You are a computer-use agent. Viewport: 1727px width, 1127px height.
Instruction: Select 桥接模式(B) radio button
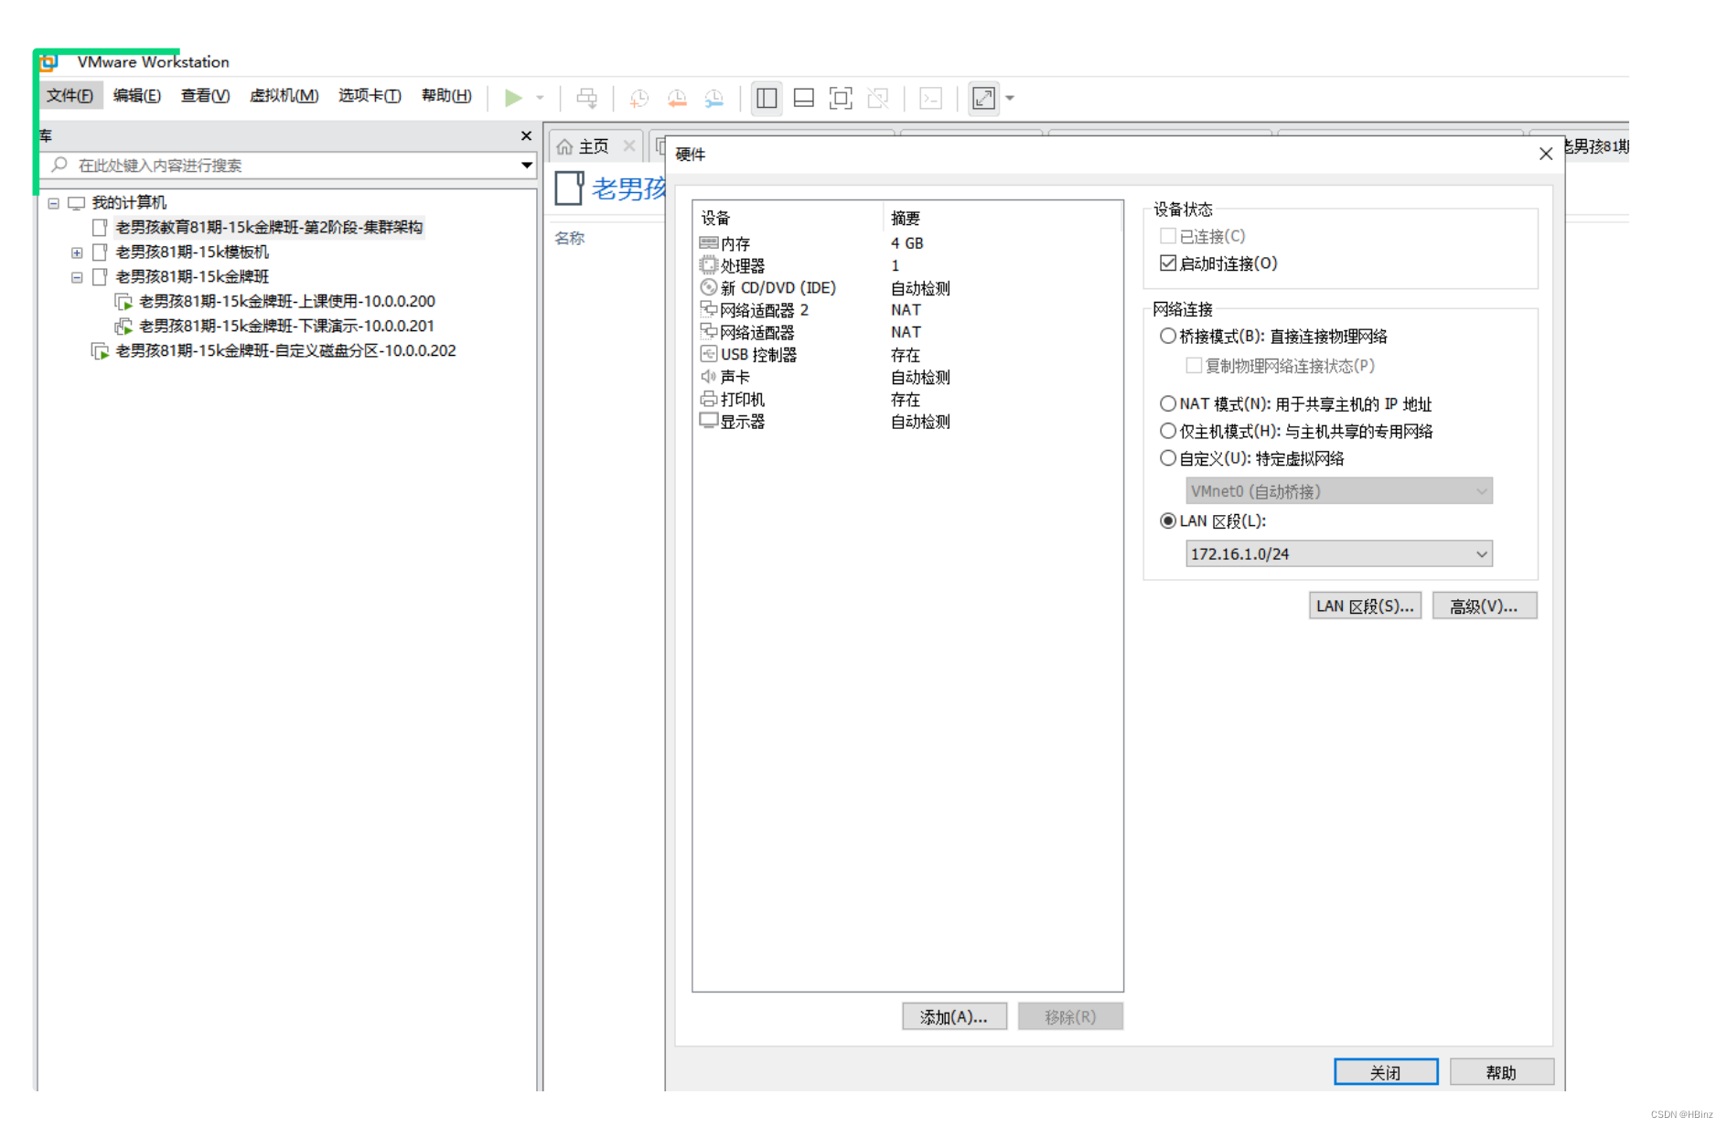pyautogui.click(x=1168, y=336)
